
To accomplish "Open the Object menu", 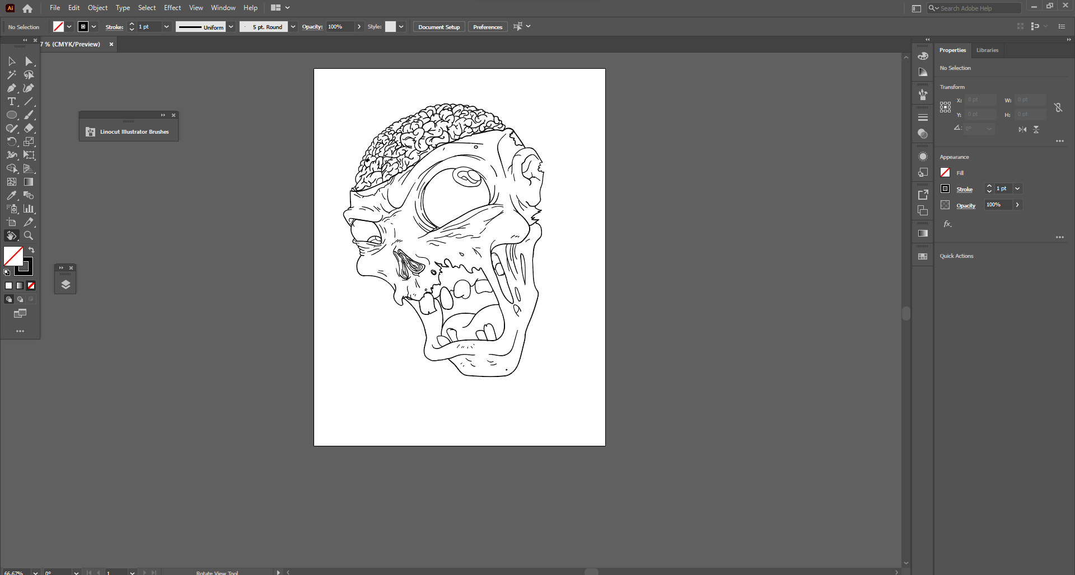I will point(97,8).
